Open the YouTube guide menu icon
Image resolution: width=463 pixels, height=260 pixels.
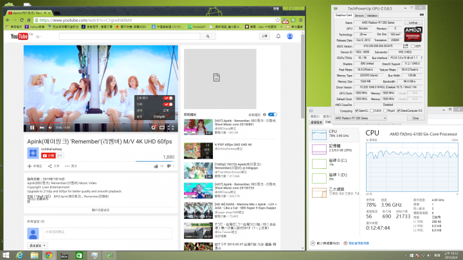pos(38,37)
